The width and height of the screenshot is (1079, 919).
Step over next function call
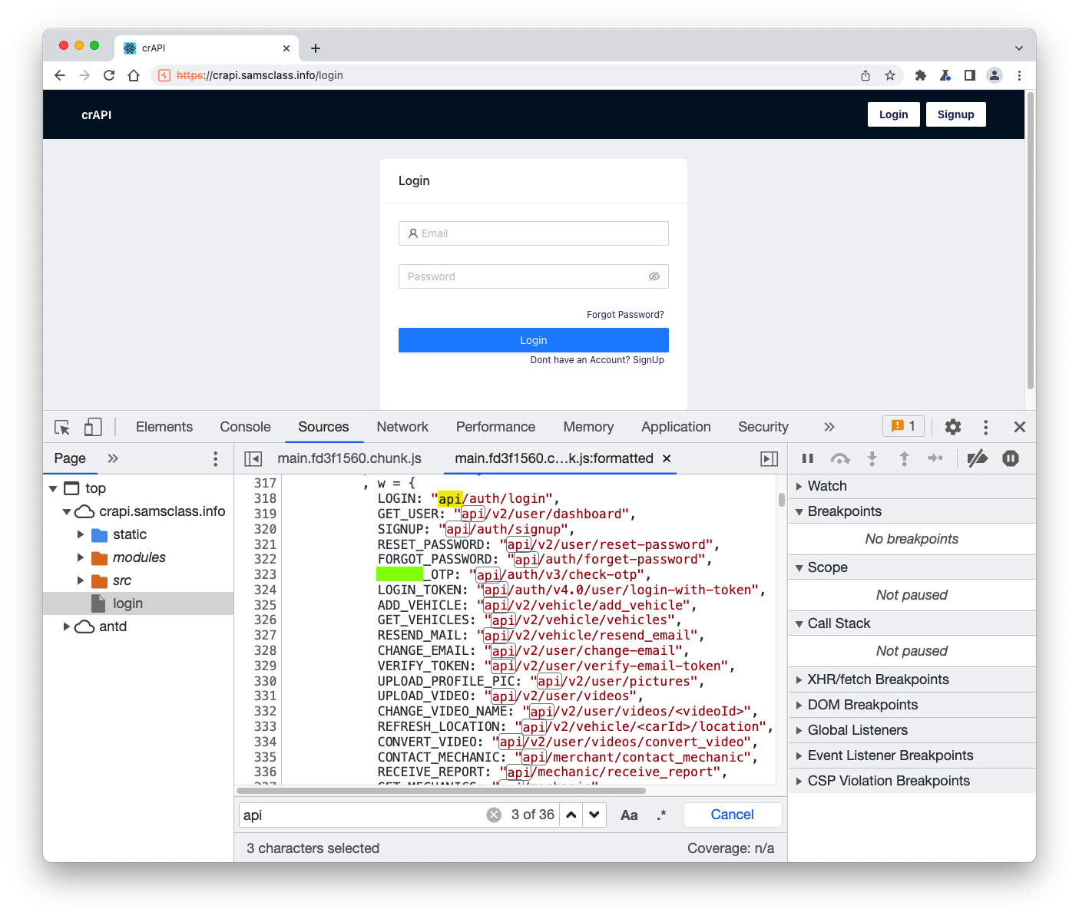tap(840, 458)
